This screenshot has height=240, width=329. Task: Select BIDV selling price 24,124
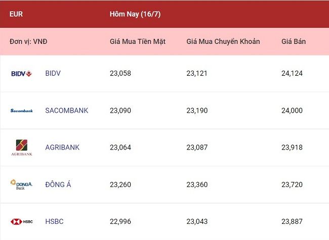pos(292,73)
